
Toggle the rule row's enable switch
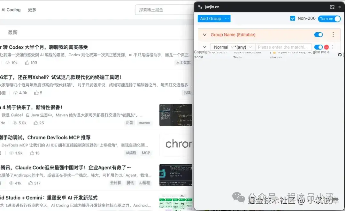(x=318, y=47)
